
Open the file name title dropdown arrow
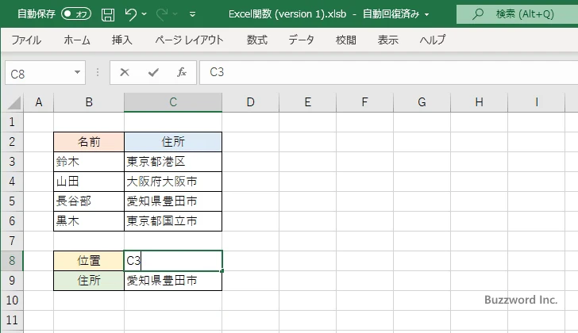[x=427, y=15]
